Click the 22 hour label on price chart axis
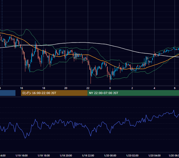Image resolution: width=179 pixels, height=158 pixels. pos(88,88)
